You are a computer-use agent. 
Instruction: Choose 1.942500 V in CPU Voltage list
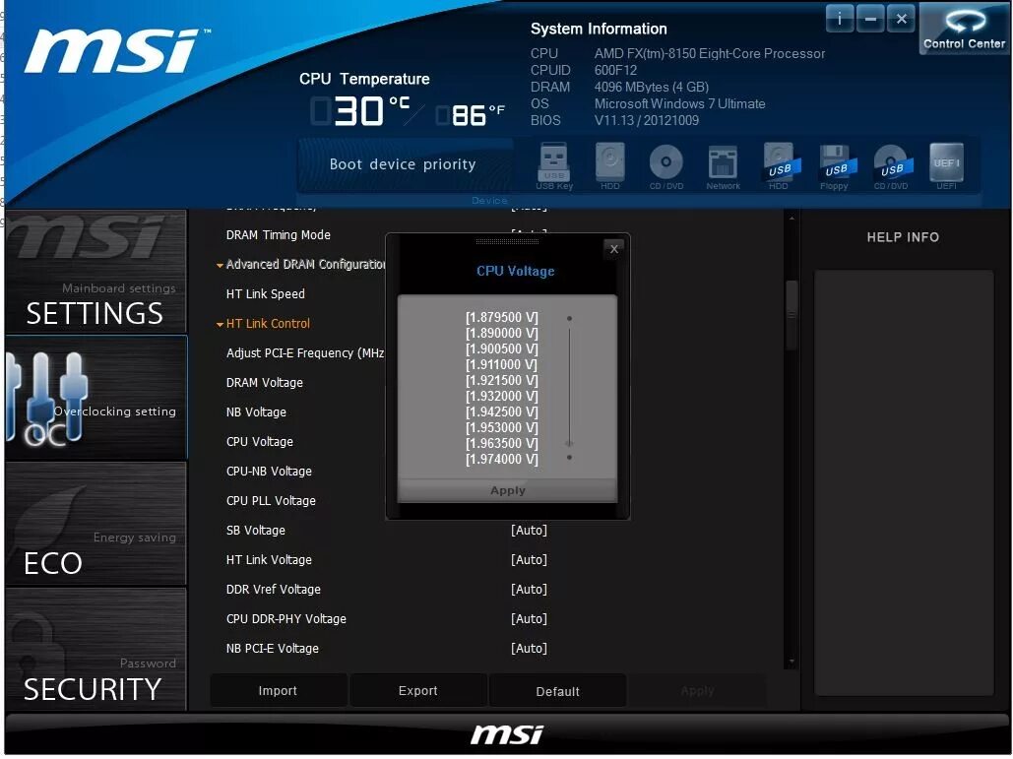502,412
